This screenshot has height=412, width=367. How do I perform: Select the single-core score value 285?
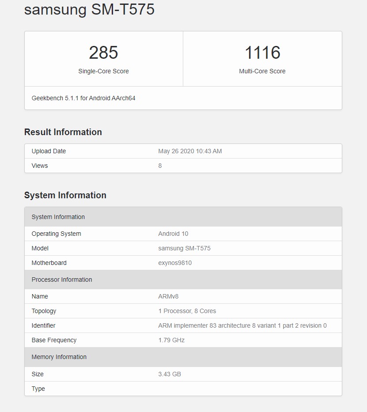click(x=103, y=53)
